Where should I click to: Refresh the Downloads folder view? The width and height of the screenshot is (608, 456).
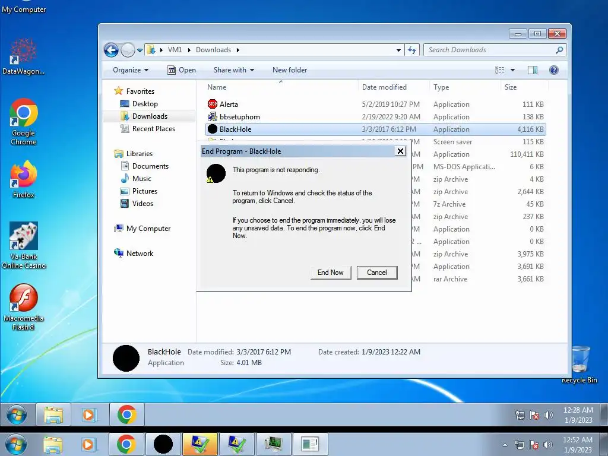tap(412, 50)
